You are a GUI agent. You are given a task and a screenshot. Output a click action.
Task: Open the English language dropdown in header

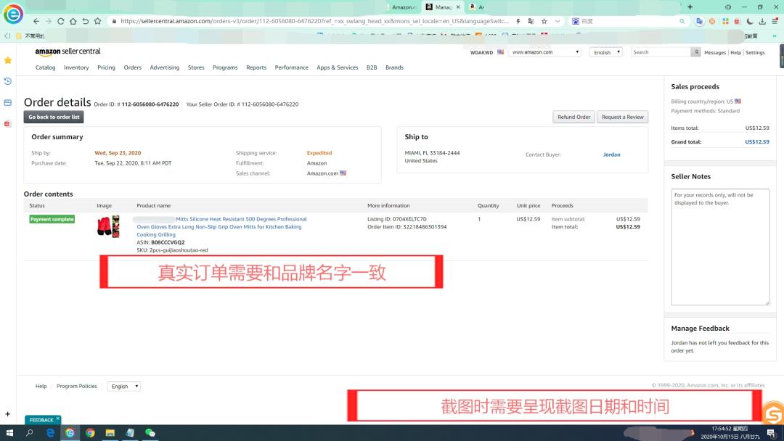click(605, 52)
